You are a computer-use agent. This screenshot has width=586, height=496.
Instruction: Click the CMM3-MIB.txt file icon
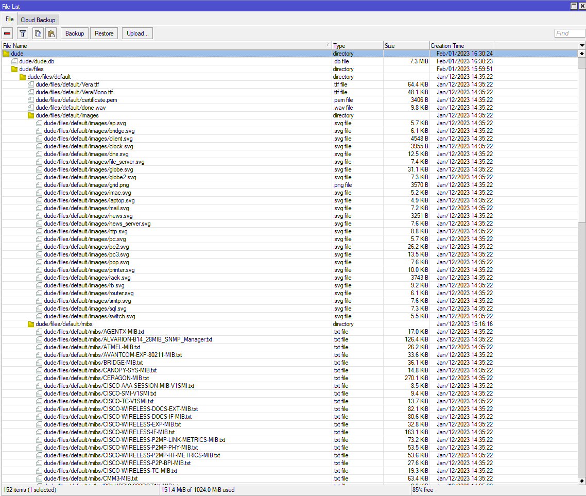(x=39, y=478)
